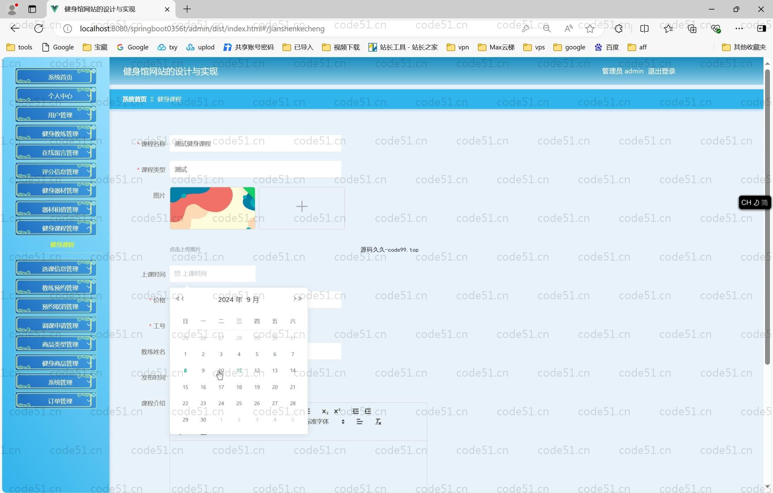The image size is (773, 493).
Task: Open the text alignment picker in editor
Action: pyautogui.click(x=360, y=422)
